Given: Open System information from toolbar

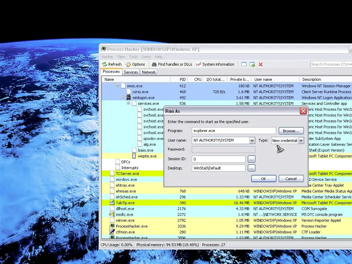Looking at the screenshot, I should coord(215,64).
